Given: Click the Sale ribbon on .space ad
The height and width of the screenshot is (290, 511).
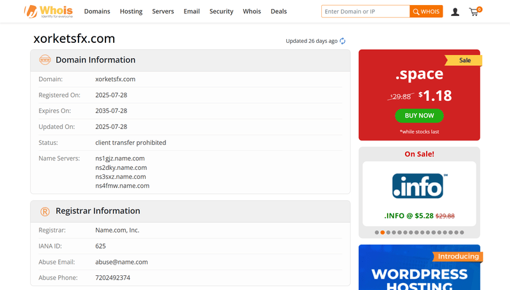Looking at the screenshot, I should [464, 60].
